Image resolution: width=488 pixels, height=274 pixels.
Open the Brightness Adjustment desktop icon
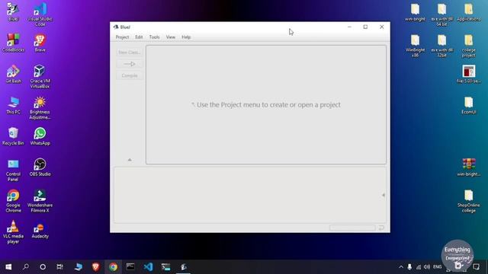(40, 108)
